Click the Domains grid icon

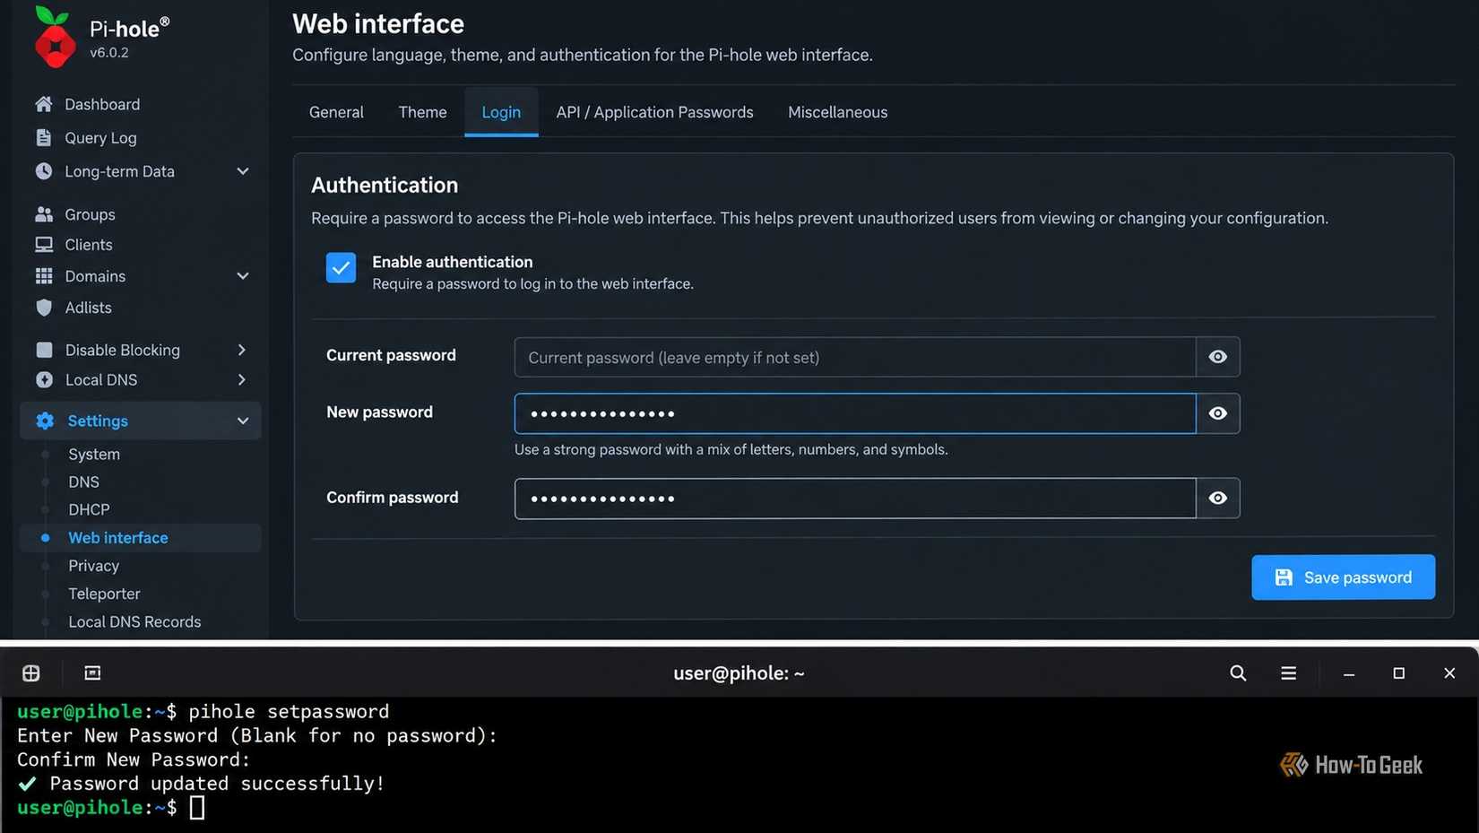click(43, 276)
